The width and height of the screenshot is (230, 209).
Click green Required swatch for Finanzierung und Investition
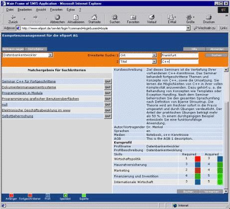(198, 176)
